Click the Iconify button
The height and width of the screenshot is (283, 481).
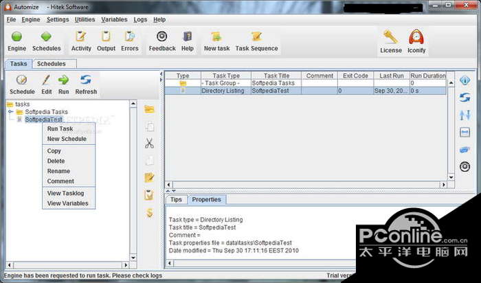tap(416, 42)
